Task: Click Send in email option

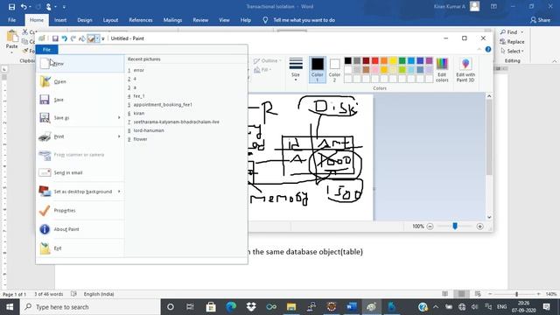Action: pos(80,173)
